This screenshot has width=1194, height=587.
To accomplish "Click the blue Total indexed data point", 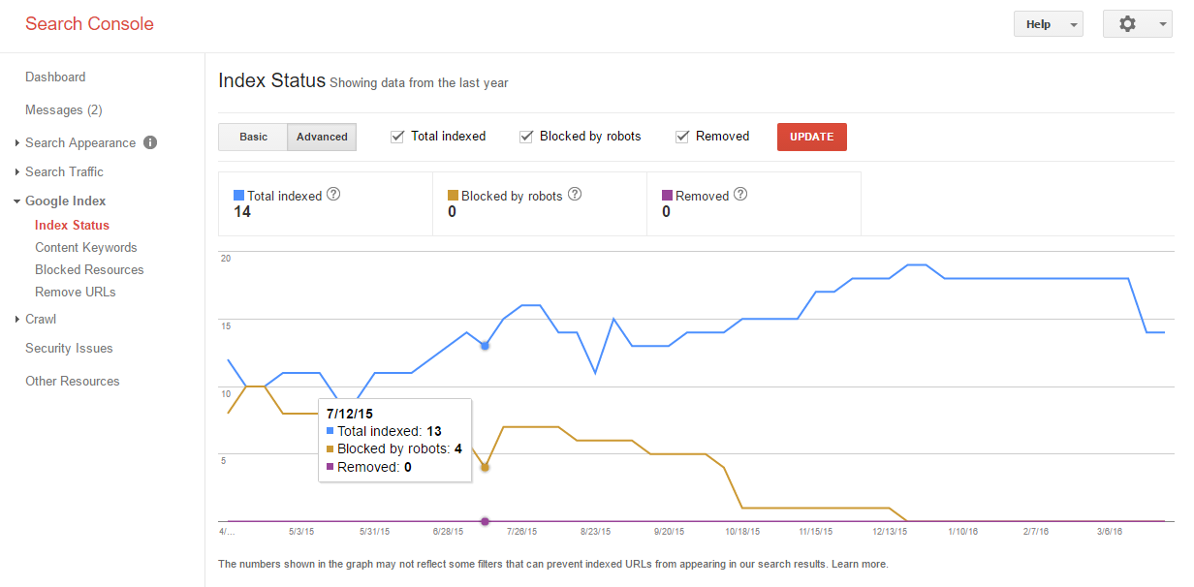I will [x=485, y=345].
